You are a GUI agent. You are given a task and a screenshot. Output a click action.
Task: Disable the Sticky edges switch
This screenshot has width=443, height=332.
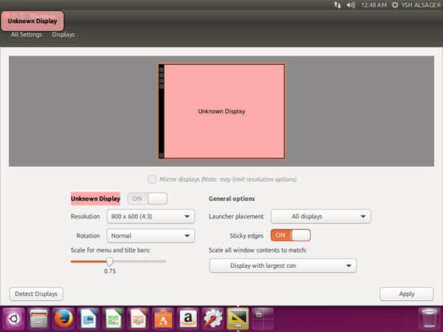coord(291,235)
